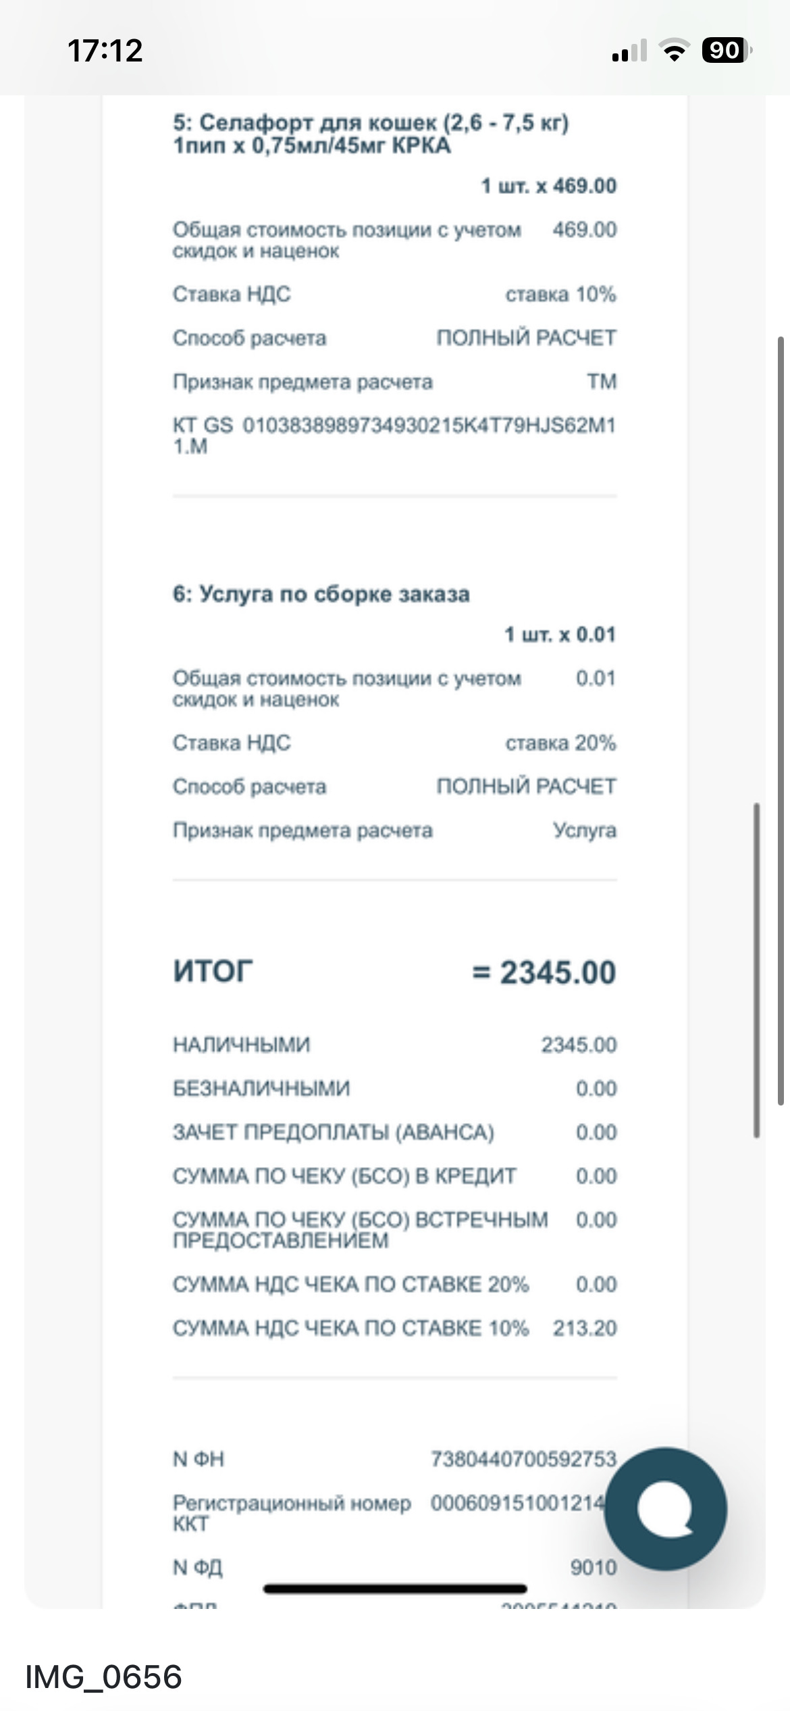Select item 6 Услуга по сборке заказа
This screenshot has width=790, height=1711.
[321, 594]
